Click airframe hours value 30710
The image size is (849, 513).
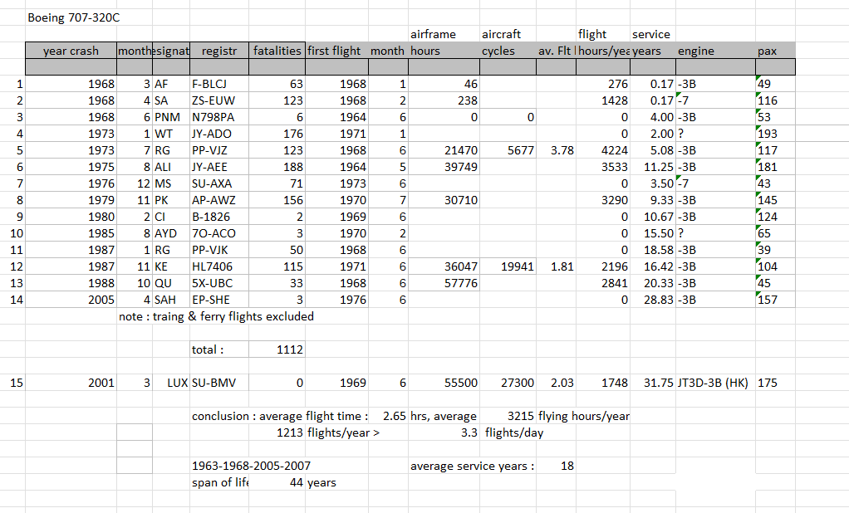[444, 200]
